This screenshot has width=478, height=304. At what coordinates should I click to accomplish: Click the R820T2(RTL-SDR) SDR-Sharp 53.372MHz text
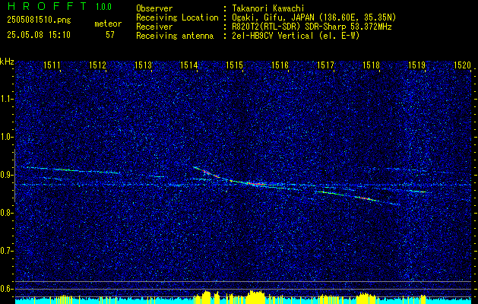pyautogui.click(x=312, y=27)
